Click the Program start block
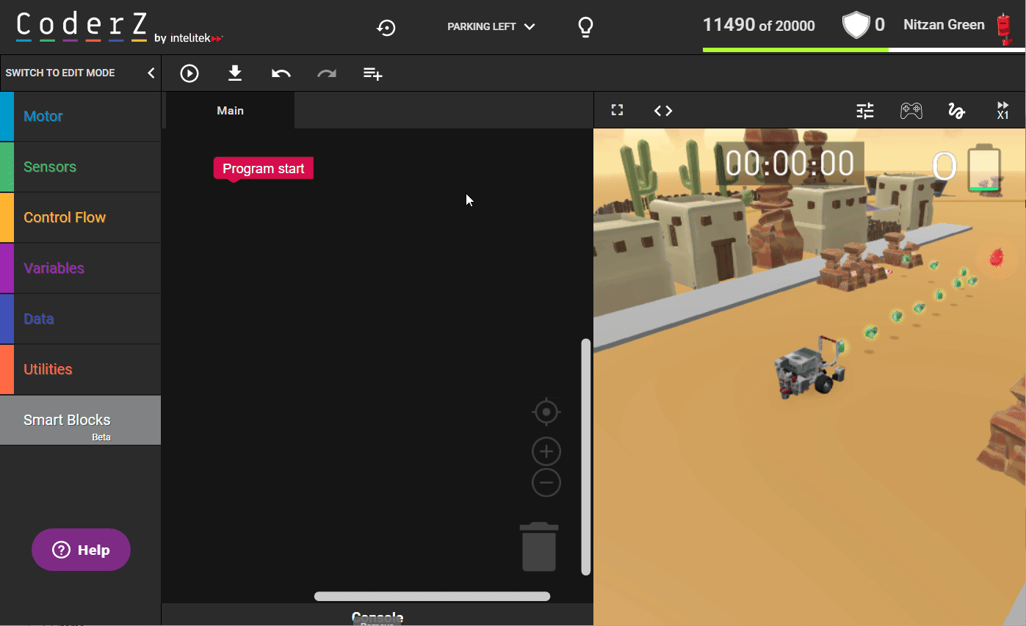 coord(263,169)
